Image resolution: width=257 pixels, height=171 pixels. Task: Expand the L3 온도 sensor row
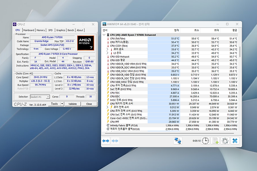click(x=107, y=53)
